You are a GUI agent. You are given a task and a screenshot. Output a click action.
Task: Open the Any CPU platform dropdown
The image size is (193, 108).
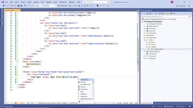tap(49, 6)
